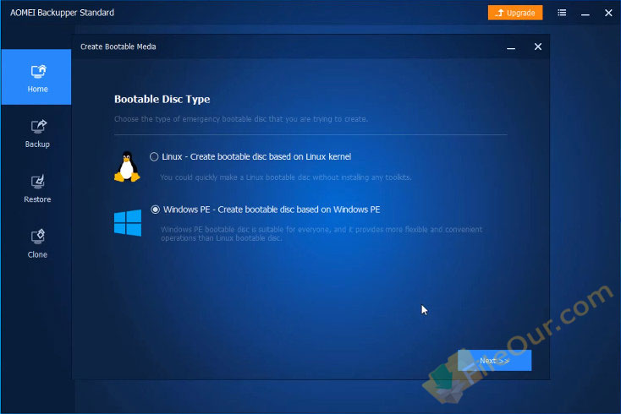
Task: Click the Linux penguin icon
Action: (127, 166)
